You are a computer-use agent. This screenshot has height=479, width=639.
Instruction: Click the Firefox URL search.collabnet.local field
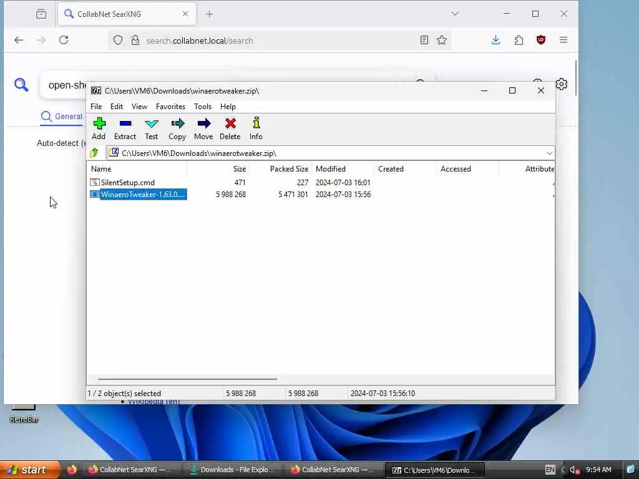click(281, 41)
